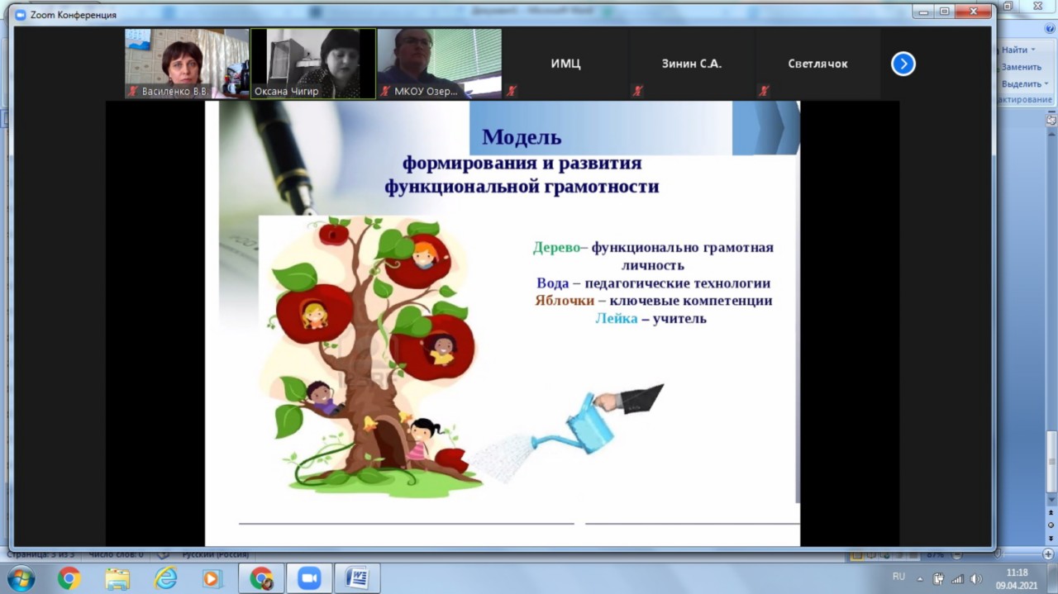
Task: Launch Windows Media Player from taskbar
Action: (x=212, y=578)
